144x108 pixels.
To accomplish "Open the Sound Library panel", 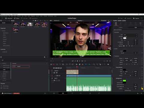I will tap(33, 18).
